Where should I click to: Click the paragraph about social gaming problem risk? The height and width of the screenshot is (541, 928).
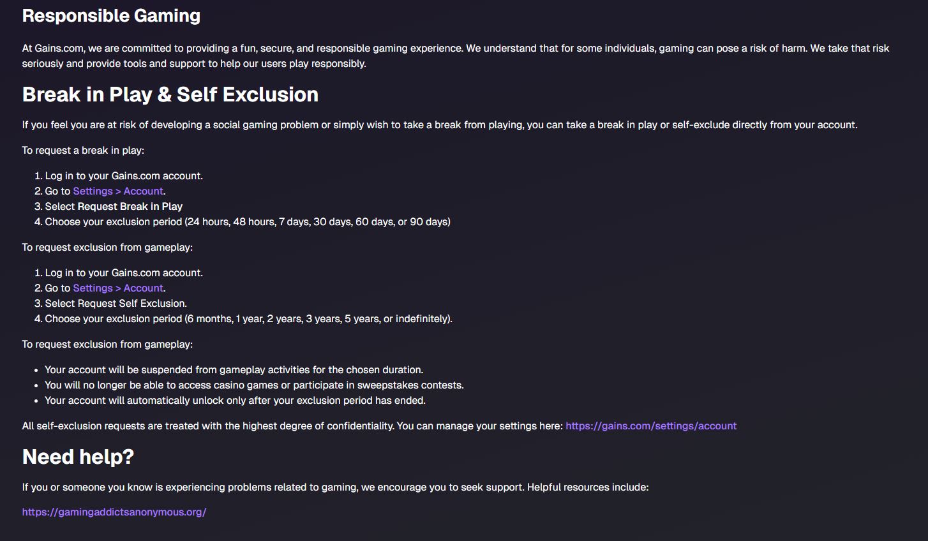[x=440, y=125]
